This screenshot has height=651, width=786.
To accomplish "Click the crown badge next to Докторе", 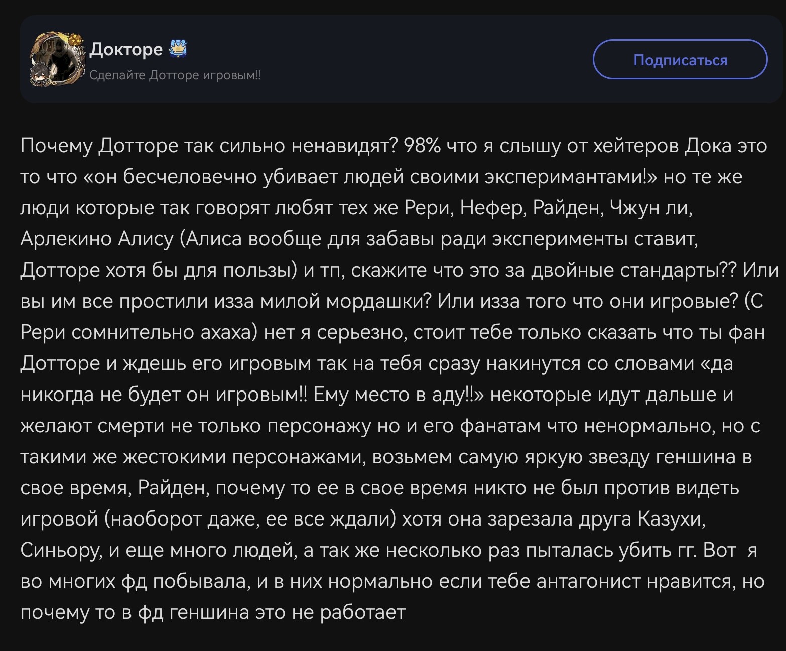I will coord(178,49).
